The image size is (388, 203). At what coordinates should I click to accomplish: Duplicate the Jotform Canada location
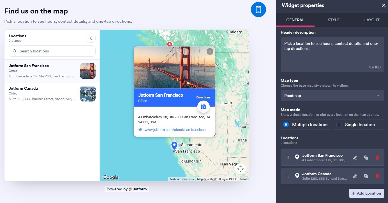(x=366, y=176)
